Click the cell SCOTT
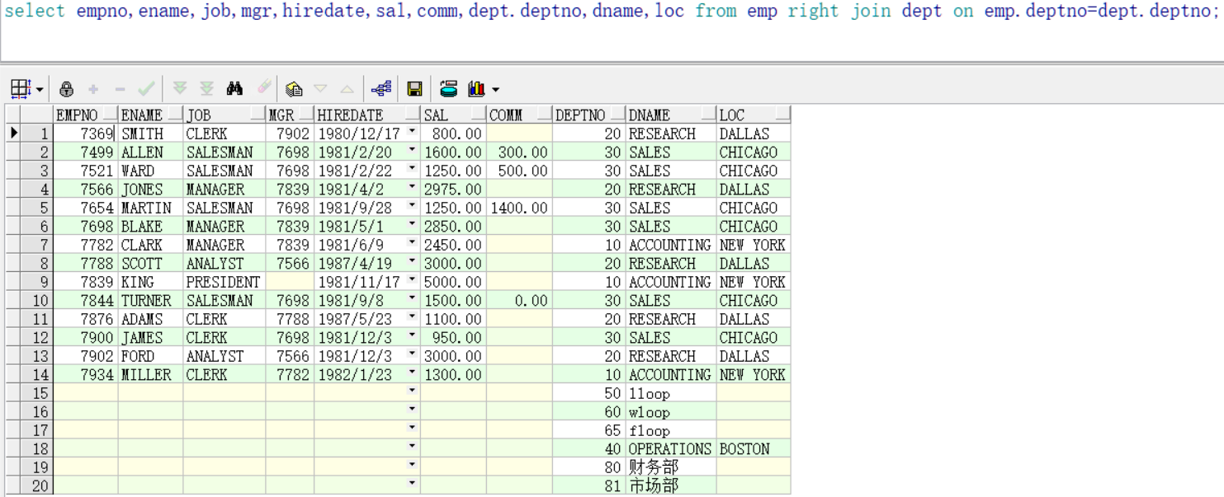The image size is (1224, 497). [151, 263]
